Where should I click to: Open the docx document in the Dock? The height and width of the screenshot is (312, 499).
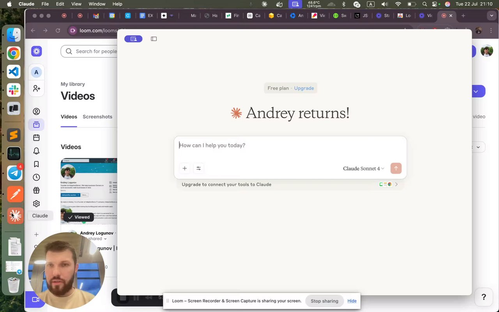tap(14, 247)
